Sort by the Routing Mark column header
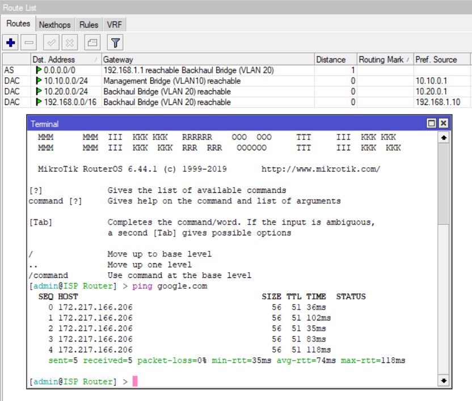 tap(383, 59)
